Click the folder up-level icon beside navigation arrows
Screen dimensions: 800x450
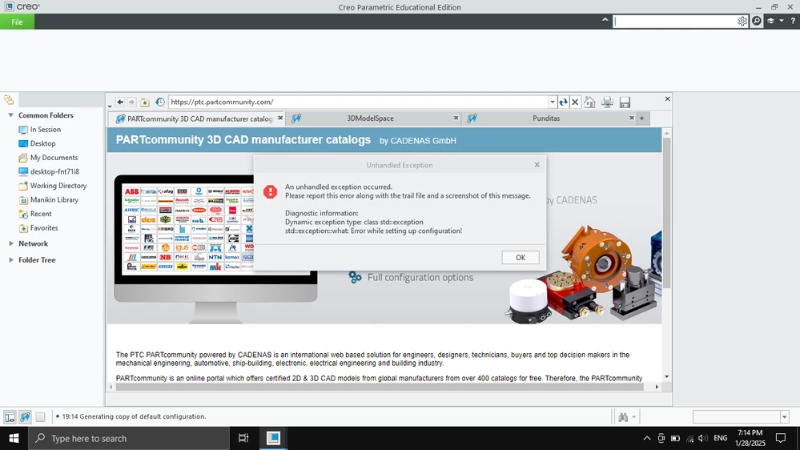point(145,102)
